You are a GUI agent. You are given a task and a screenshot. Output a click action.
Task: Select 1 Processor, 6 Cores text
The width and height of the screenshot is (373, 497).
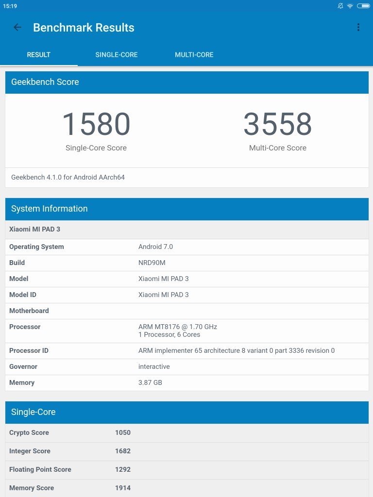(169, 334)
